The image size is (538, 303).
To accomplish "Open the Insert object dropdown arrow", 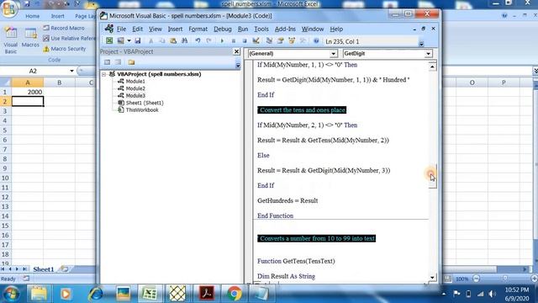I will pyautogui.click(x=129, y=41).
